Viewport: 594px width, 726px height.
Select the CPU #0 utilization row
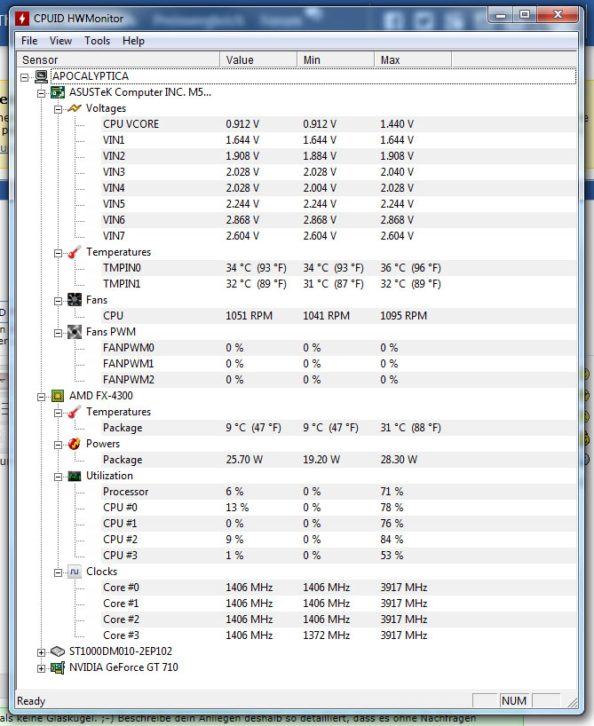pos(338,508)
